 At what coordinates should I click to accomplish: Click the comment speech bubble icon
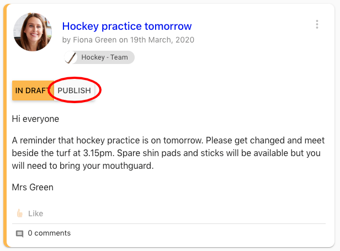coord(19,233)
